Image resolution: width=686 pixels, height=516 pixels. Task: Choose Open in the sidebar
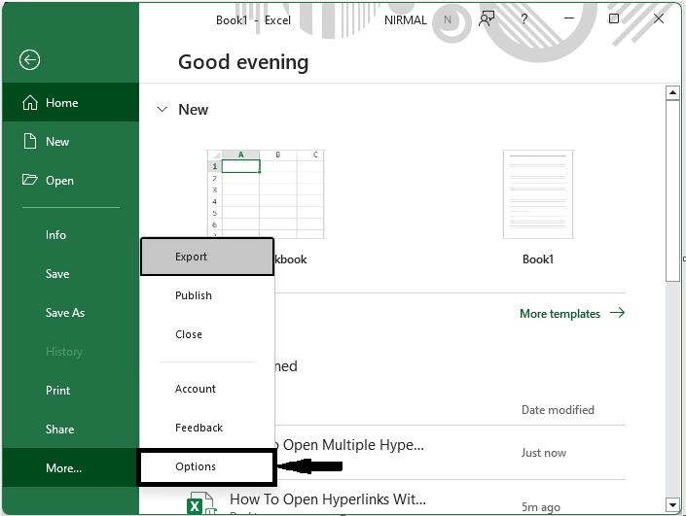[70, 181]
